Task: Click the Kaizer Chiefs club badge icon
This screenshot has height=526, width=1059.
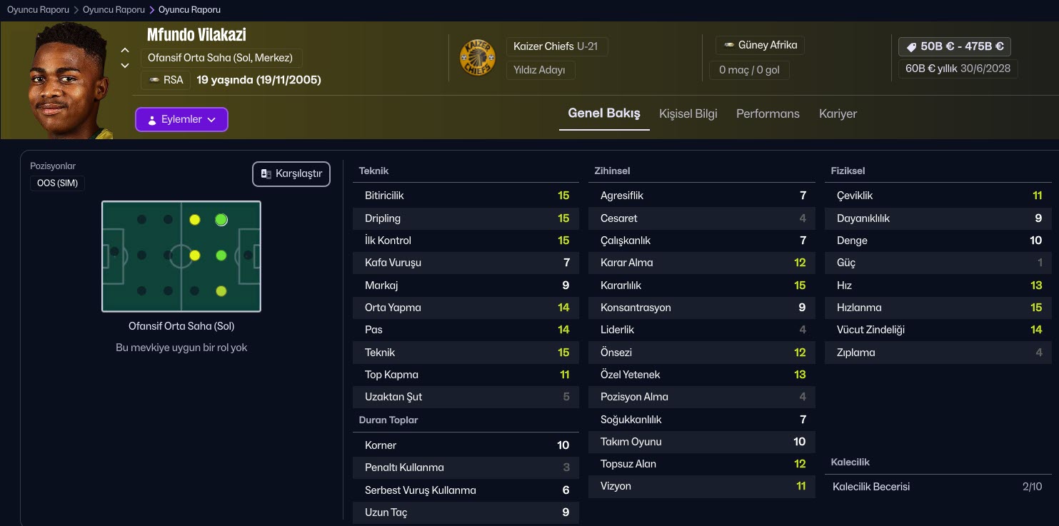Action: [477, 58]
